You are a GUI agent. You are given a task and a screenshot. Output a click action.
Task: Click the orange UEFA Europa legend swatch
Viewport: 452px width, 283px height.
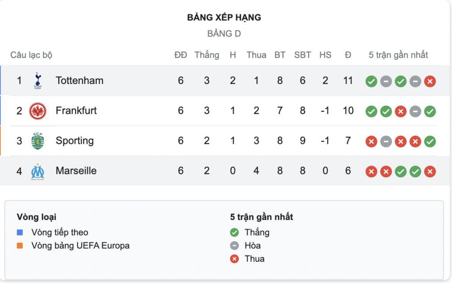click(x=20, y=245)
